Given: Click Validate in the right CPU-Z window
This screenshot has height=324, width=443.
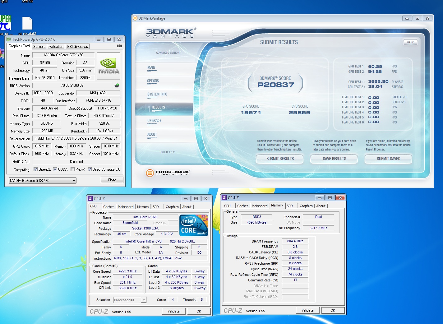Looking at the screenshot, I should tap(307, 310).
